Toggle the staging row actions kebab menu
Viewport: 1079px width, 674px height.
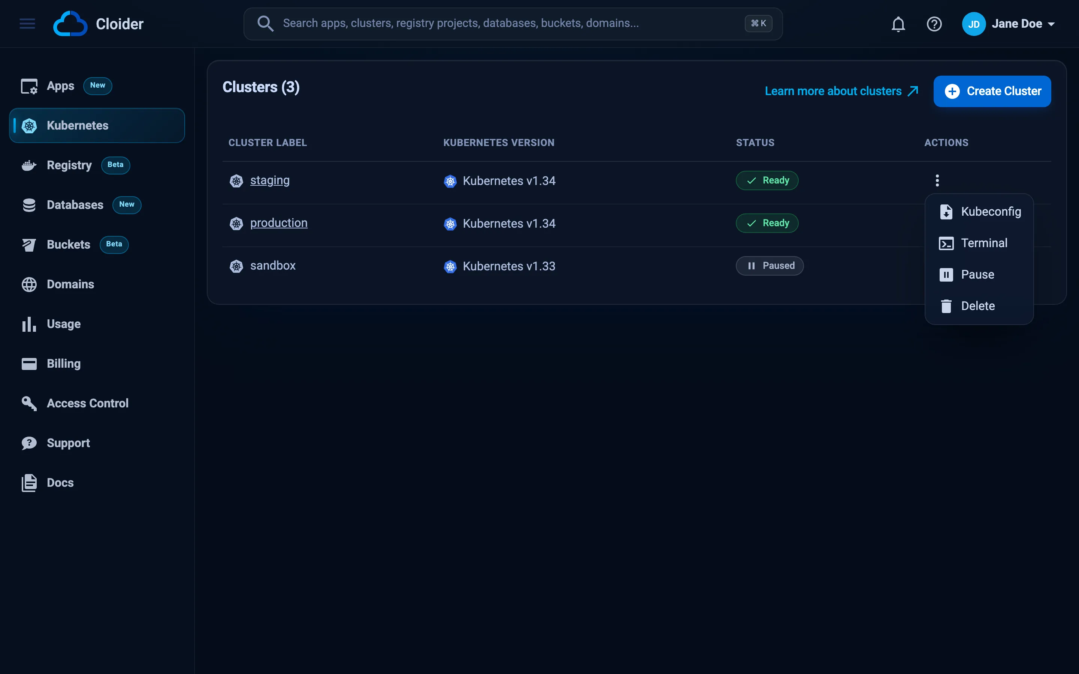(937, 180)
